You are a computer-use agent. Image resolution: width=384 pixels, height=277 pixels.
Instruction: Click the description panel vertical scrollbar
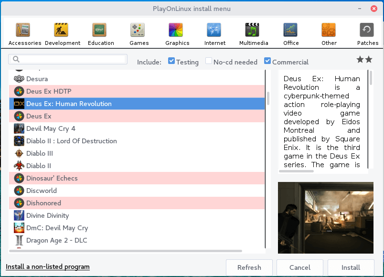pyautogui.click(x=371, y=78)
